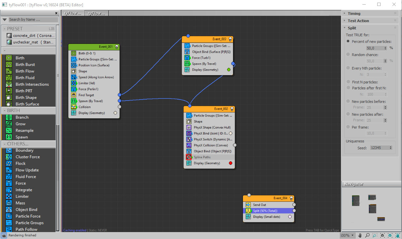The image size is (402, 239).
Task: Click the Event_004 header title
Action: click(280, 198)
